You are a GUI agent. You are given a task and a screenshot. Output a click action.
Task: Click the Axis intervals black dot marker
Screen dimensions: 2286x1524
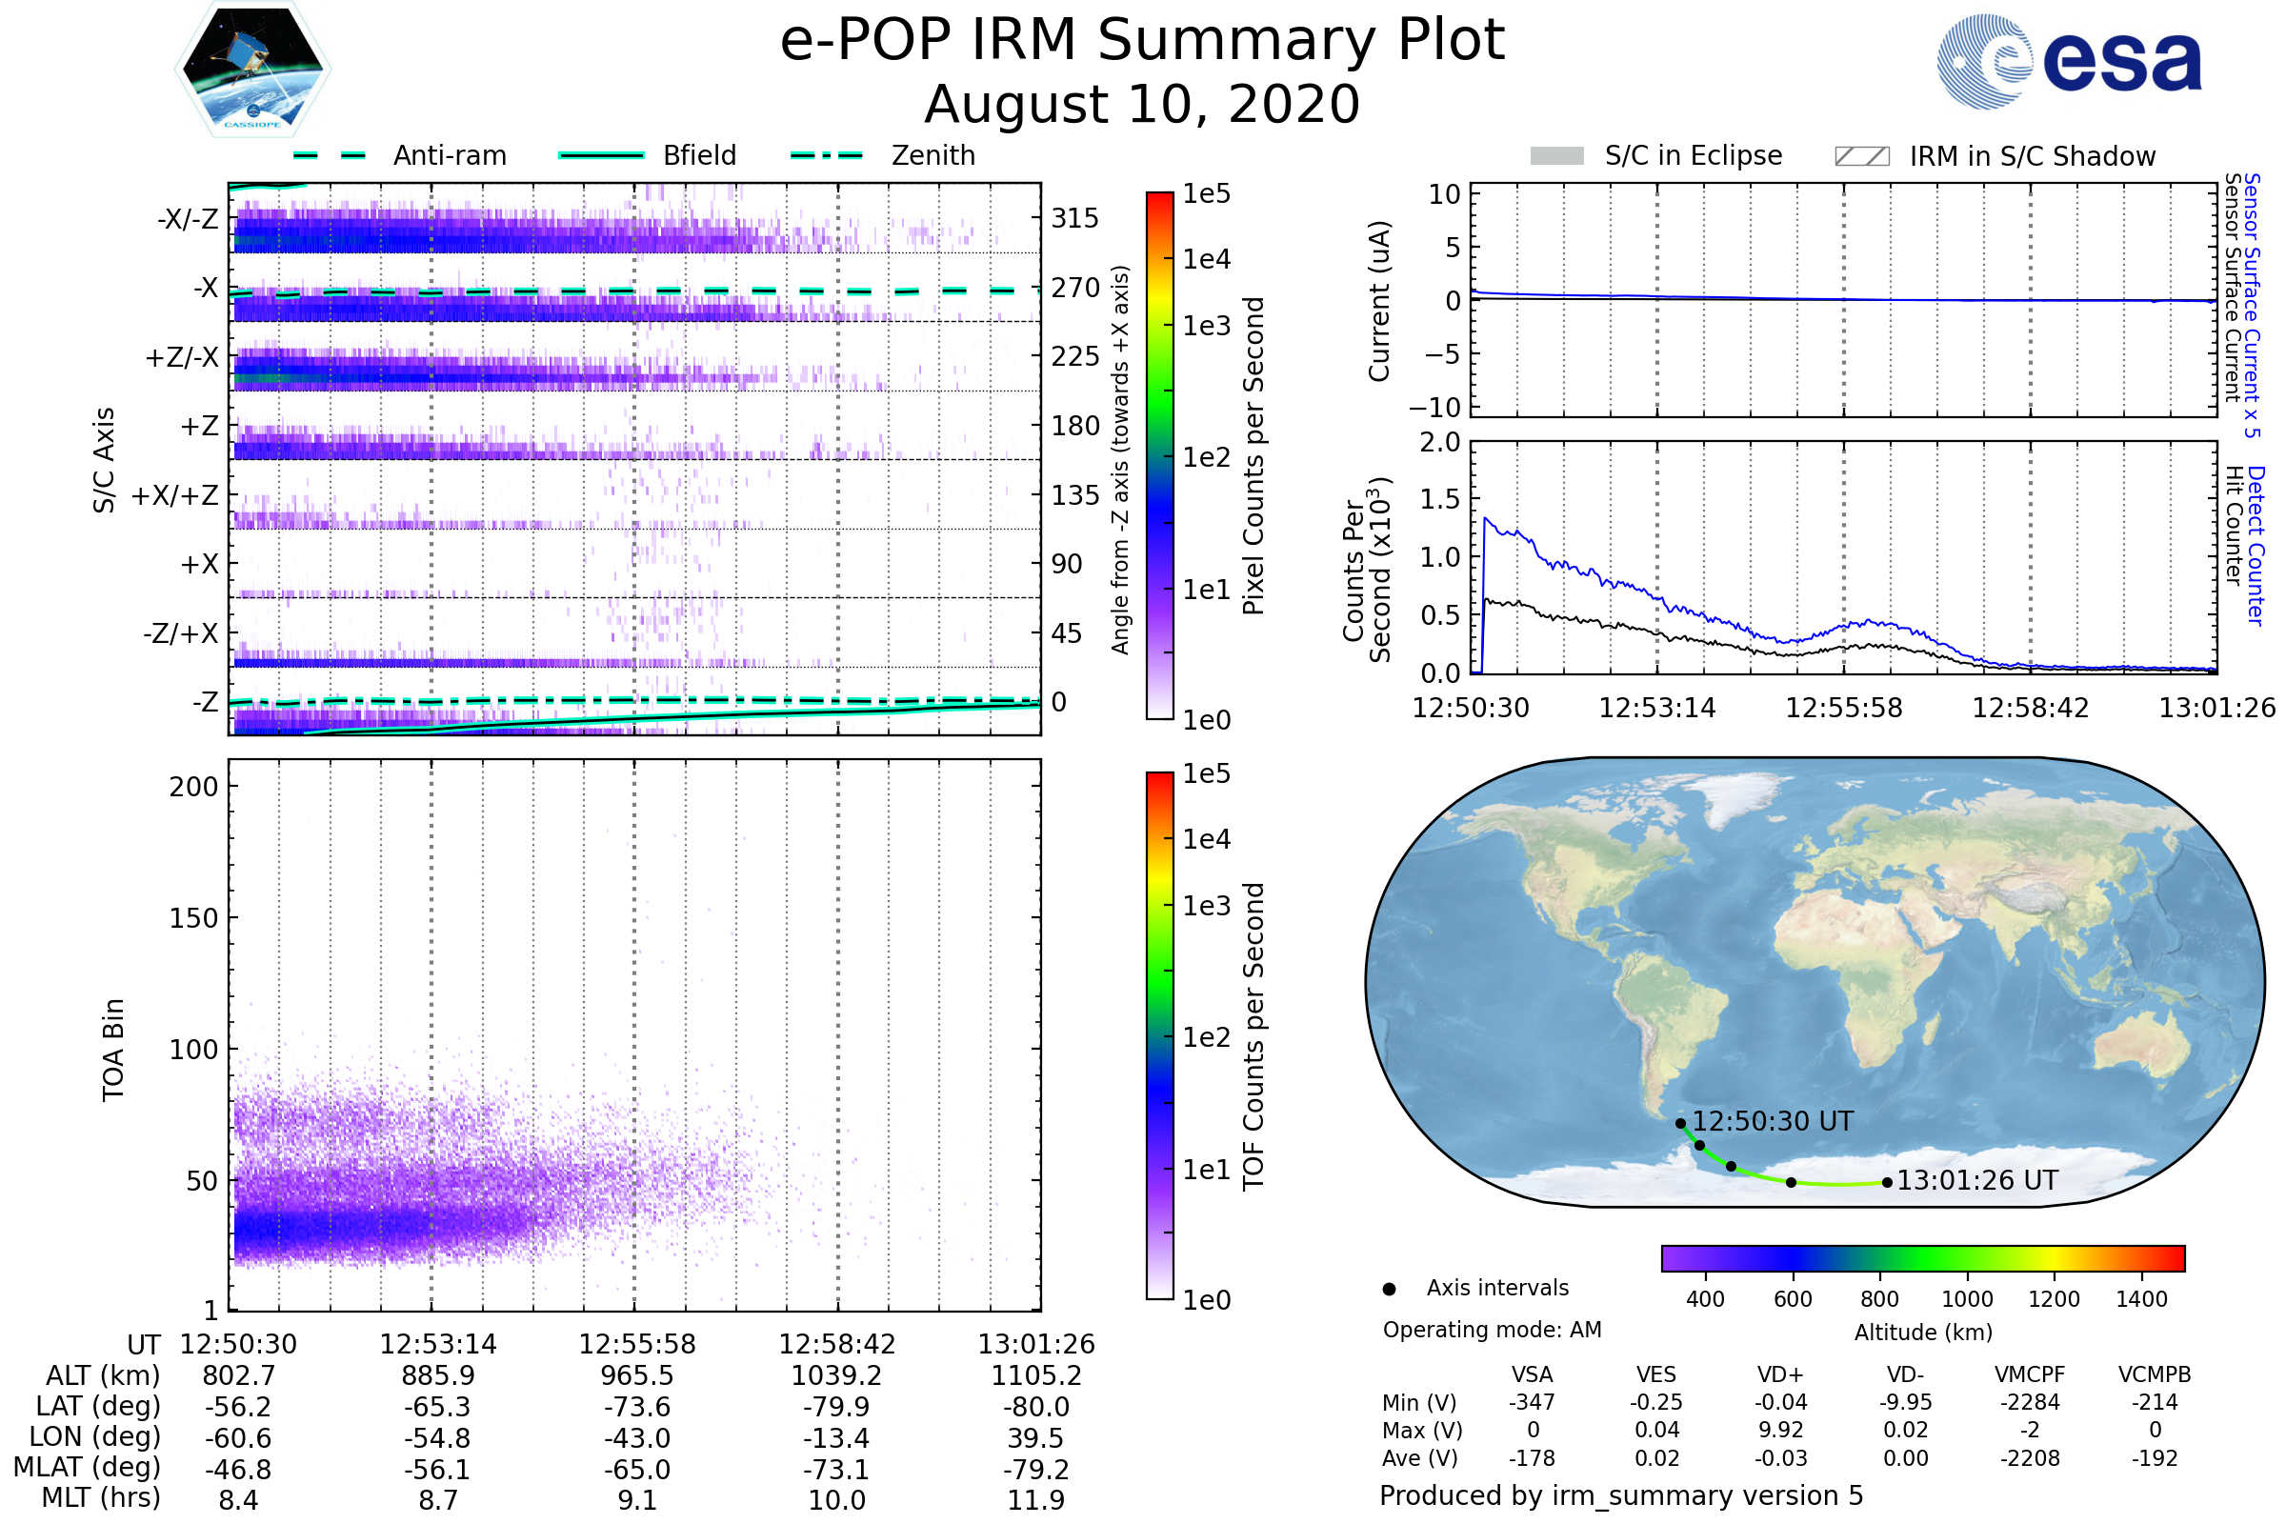coord(1389,1289)
